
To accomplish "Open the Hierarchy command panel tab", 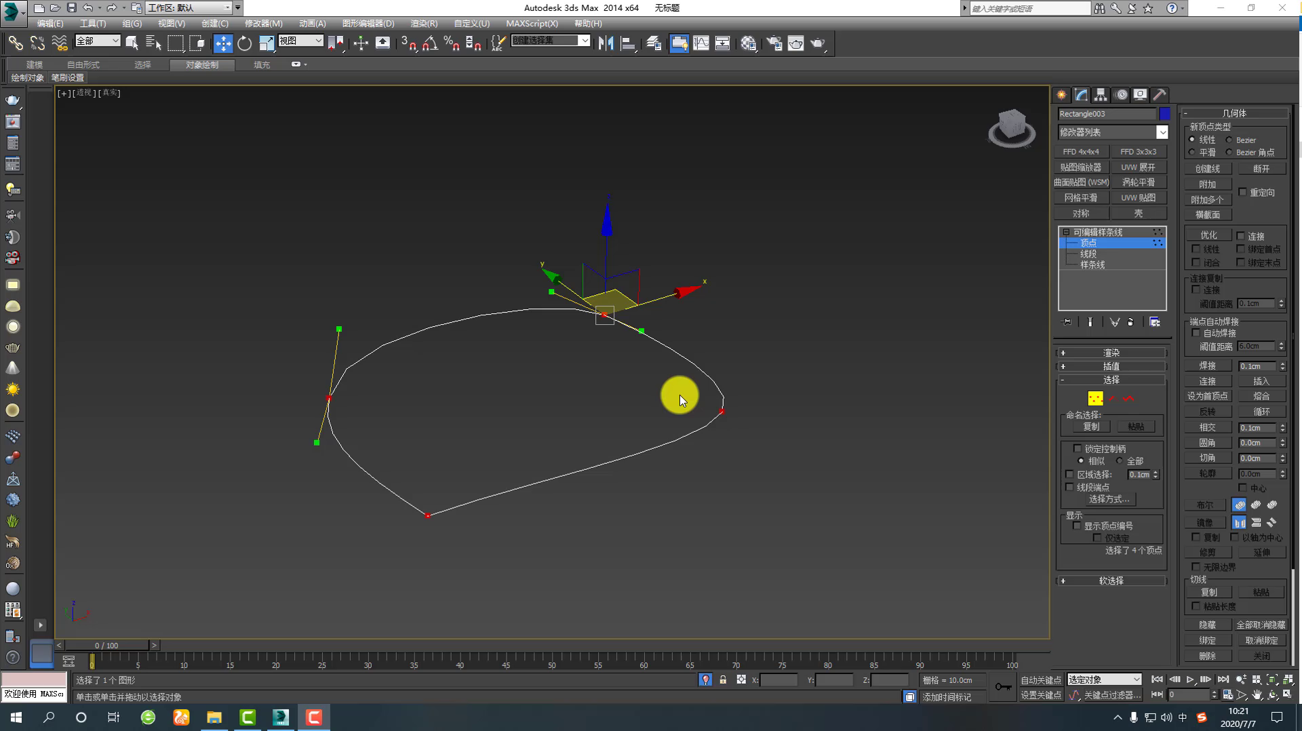I will (x=1101, y=95).
